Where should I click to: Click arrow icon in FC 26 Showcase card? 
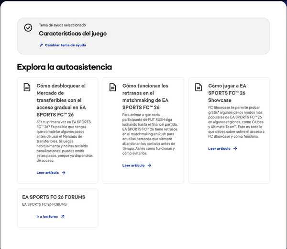235,149
